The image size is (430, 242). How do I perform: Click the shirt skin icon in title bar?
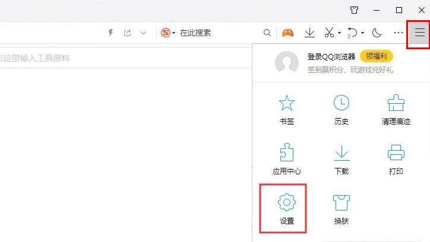pyautogui.click(x=354, y=10)
